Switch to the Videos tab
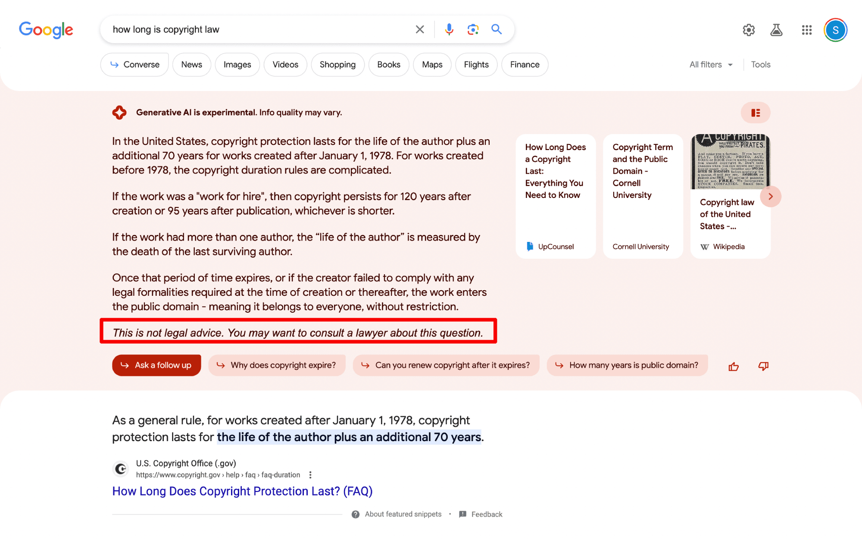 (285, 65)
